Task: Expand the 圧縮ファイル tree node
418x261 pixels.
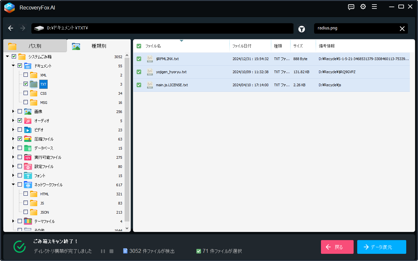Action: point(13,139)
